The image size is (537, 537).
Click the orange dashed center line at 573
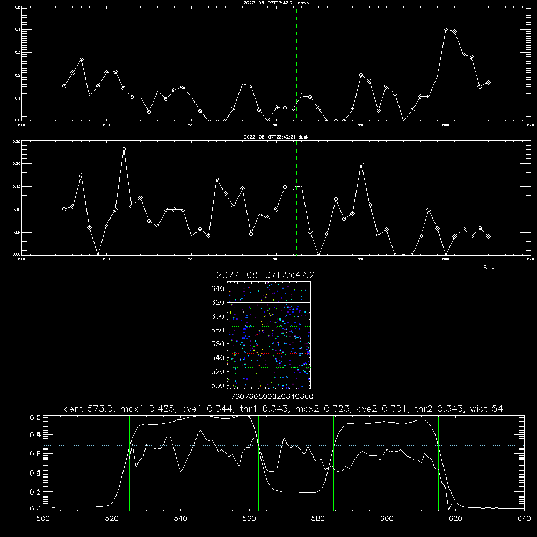point(294,463)
